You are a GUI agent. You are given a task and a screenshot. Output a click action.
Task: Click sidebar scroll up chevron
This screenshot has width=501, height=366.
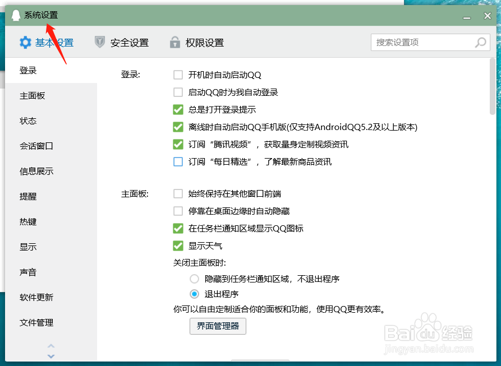(51, 346)
